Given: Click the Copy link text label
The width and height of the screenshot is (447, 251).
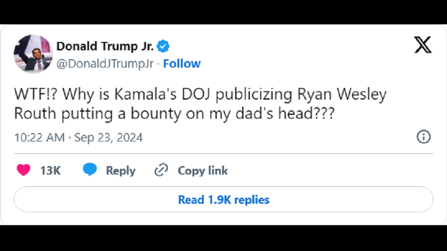Looking at the screenshot, I should [203, 170].
